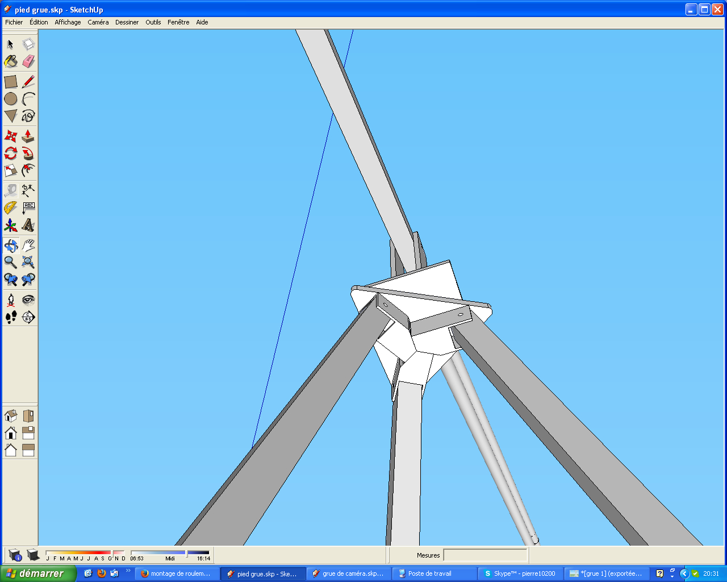Open the Outils menu
This screenshot has width=727, height=582.
click(153, 22)
